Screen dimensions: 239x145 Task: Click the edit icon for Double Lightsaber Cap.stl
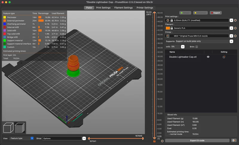[x=224, y=57]
